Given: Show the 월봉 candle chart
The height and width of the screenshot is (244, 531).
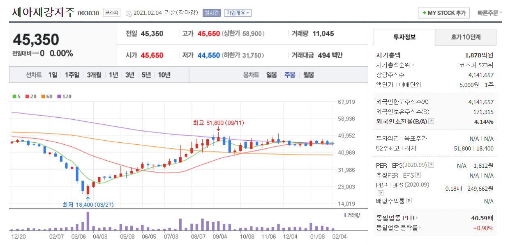Looking at the screenshot, I should pyautogui.click(x=309, y=75).
